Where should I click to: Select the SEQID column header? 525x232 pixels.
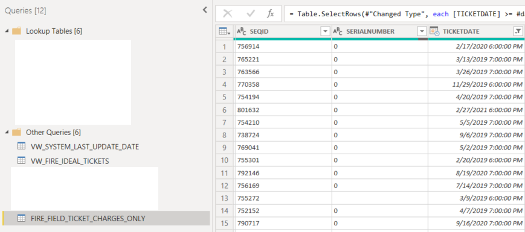click(283, 31)
